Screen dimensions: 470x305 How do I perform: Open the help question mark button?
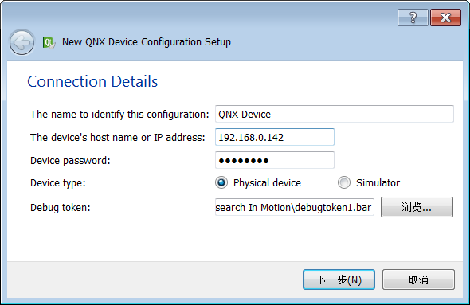pos(413,18)
